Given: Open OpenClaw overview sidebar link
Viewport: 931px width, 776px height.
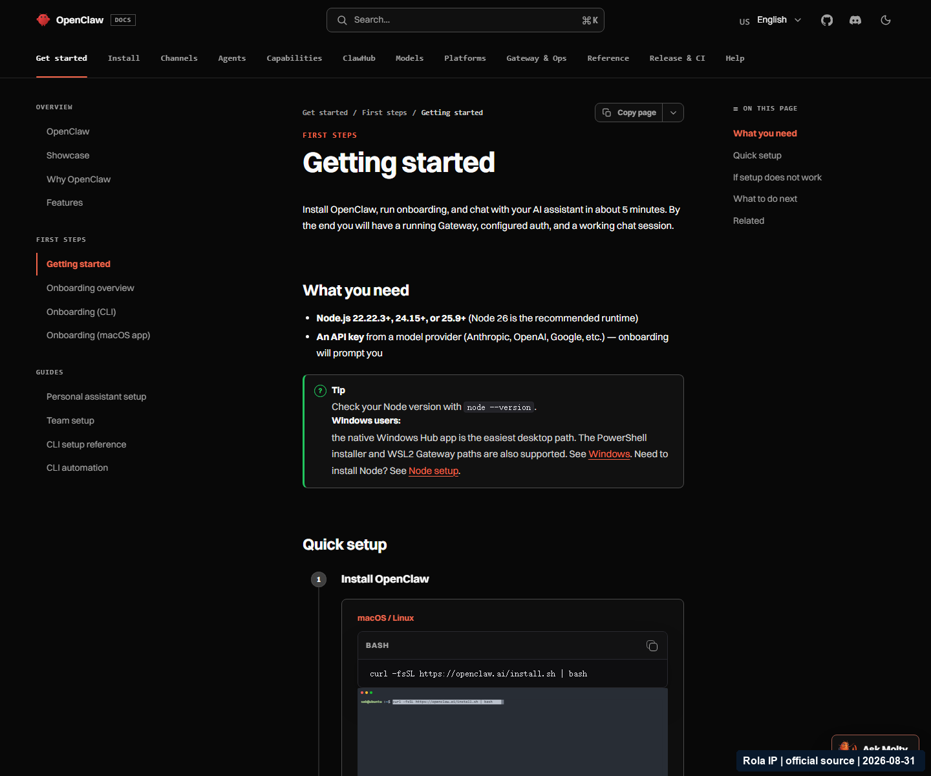Looking at the screenshot, I should click(x=68, y=131).
